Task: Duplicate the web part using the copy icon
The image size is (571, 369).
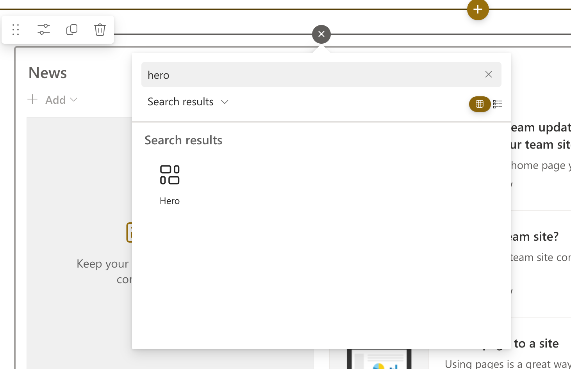Action: coord(72,30)
